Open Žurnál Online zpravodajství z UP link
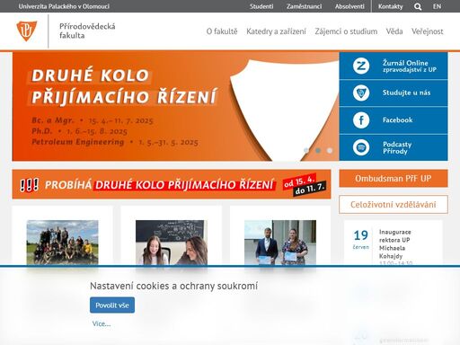 (409, 66)
